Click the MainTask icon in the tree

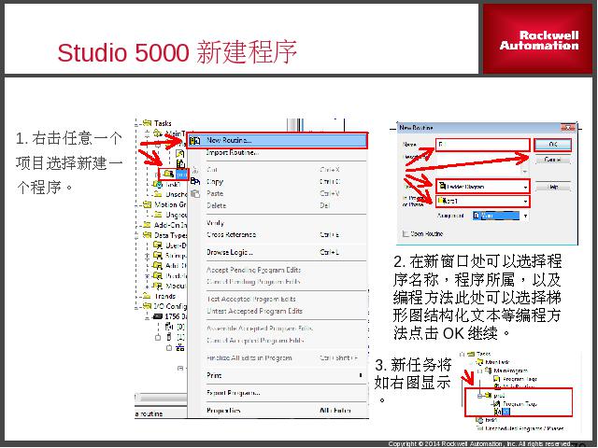point(158,133)
